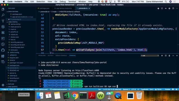Kill terminal with the trash icon
This screenshot has width=179, height=101.
coord(169,56)
